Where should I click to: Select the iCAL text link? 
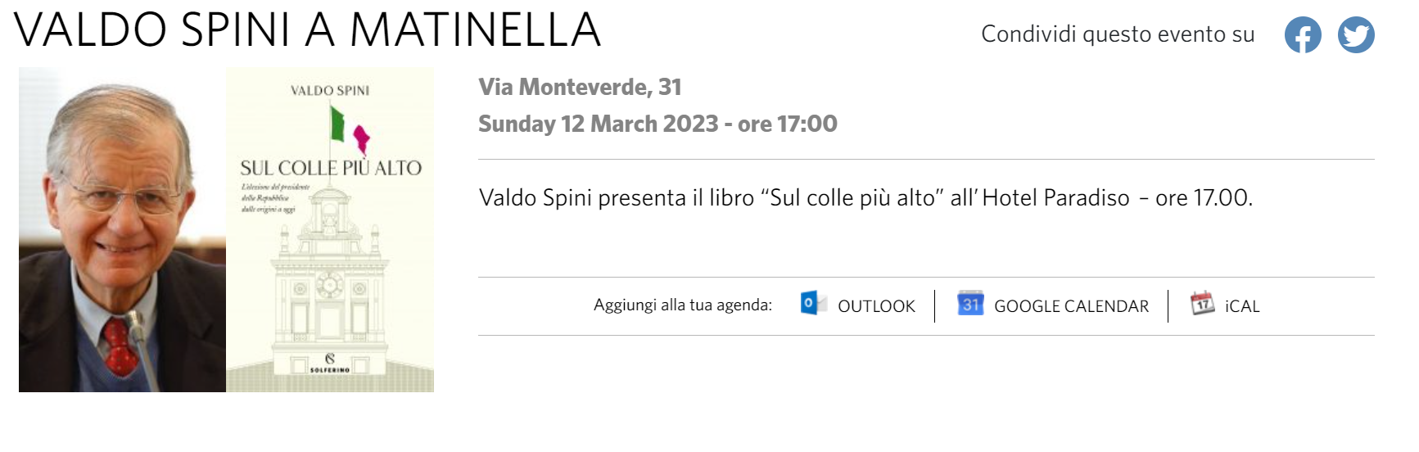tap(1242, 306)
